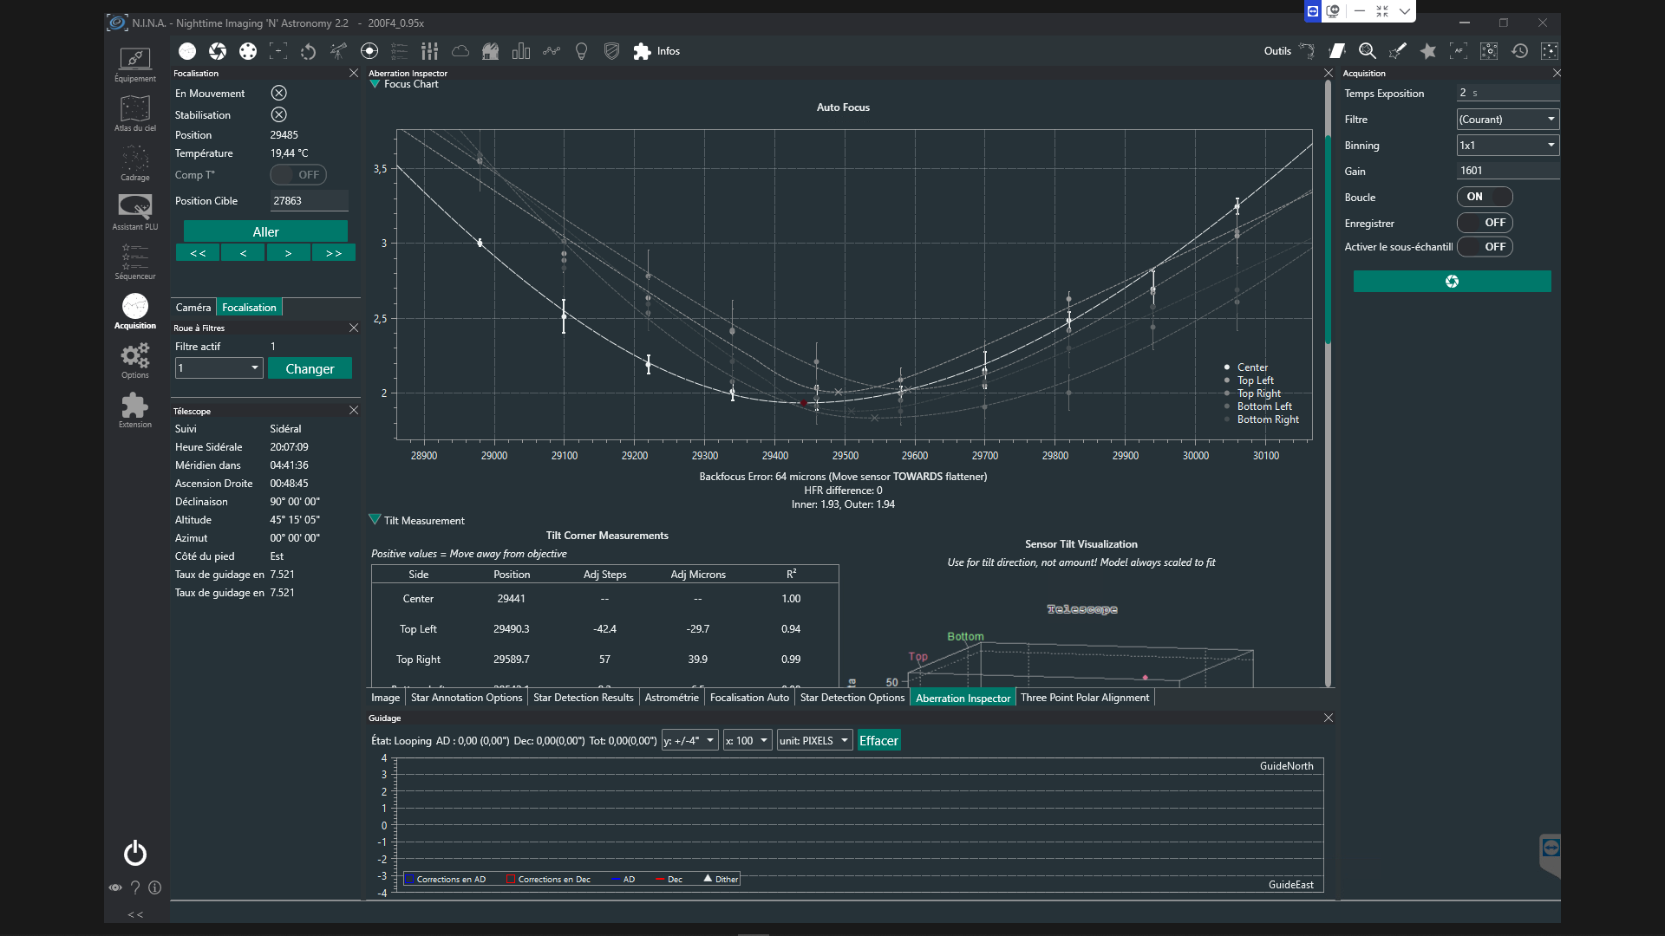Open the Binning dropdown

(1507, 145)
